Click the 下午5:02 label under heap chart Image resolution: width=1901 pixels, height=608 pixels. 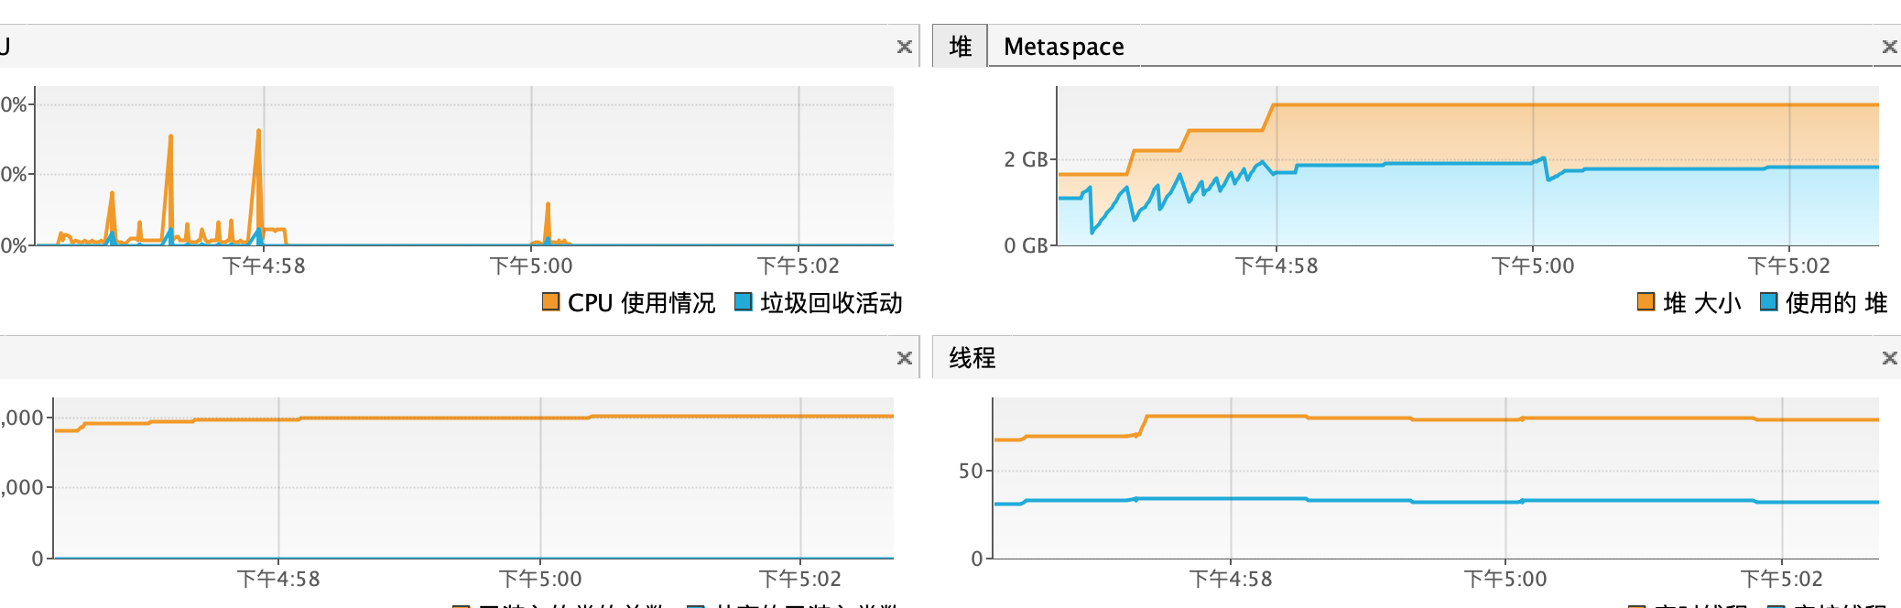(x=1788, y=266)
